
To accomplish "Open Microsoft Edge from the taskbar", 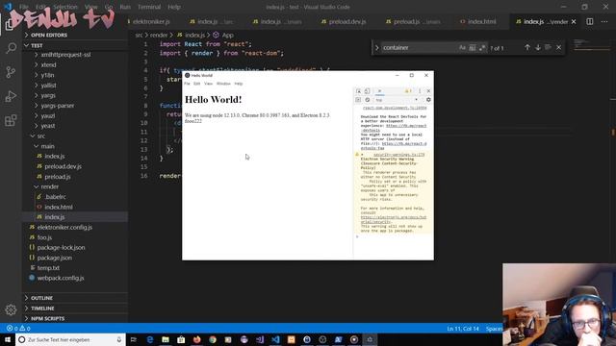I will [x=150, y=339].
